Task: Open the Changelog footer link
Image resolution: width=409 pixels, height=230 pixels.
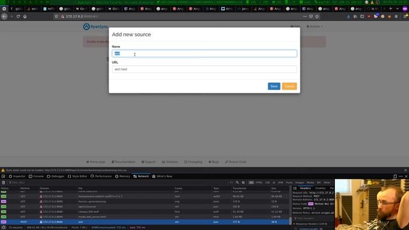Action: coord(193,162)
